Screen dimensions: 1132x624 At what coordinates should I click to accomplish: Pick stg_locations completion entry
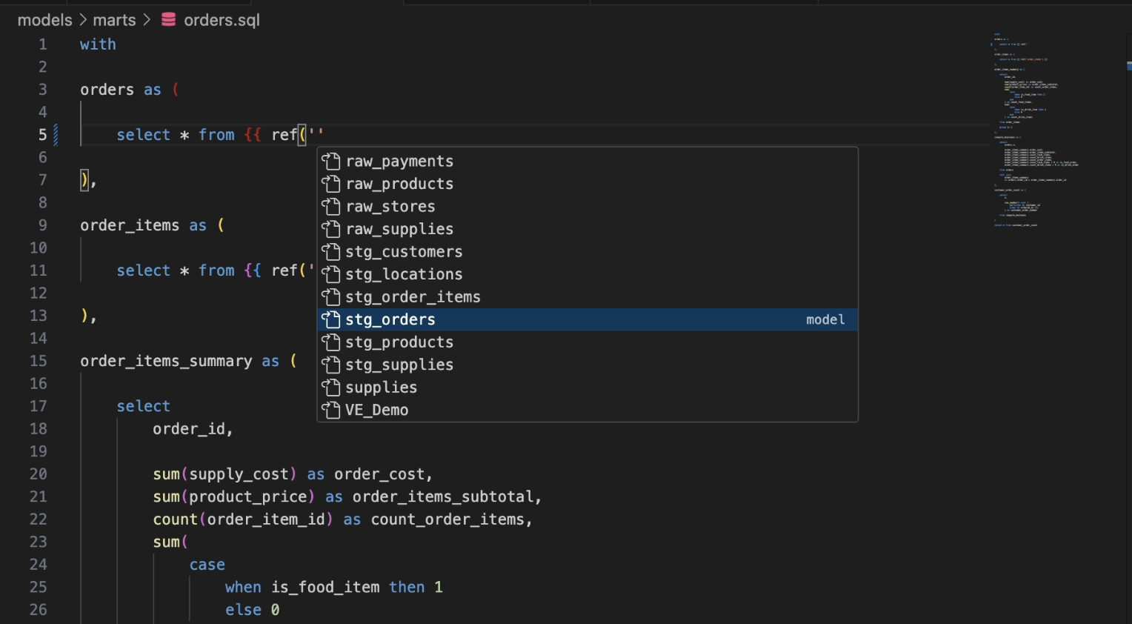pos(404,274)
